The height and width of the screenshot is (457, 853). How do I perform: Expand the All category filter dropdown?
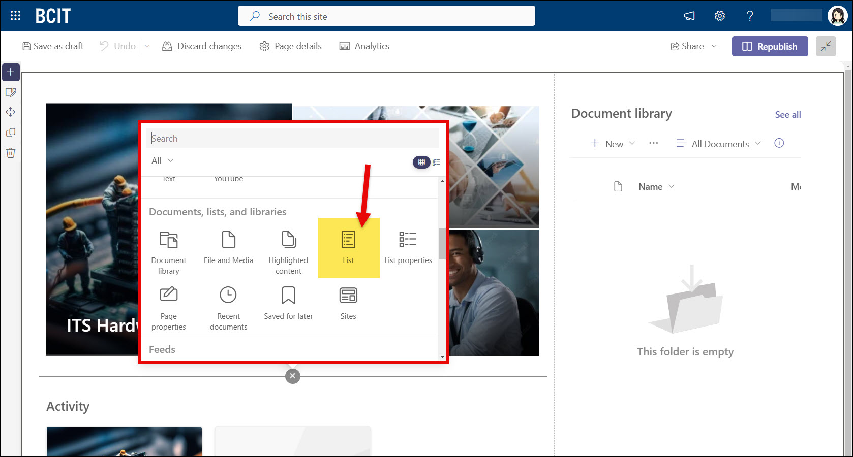coord(163,161)
